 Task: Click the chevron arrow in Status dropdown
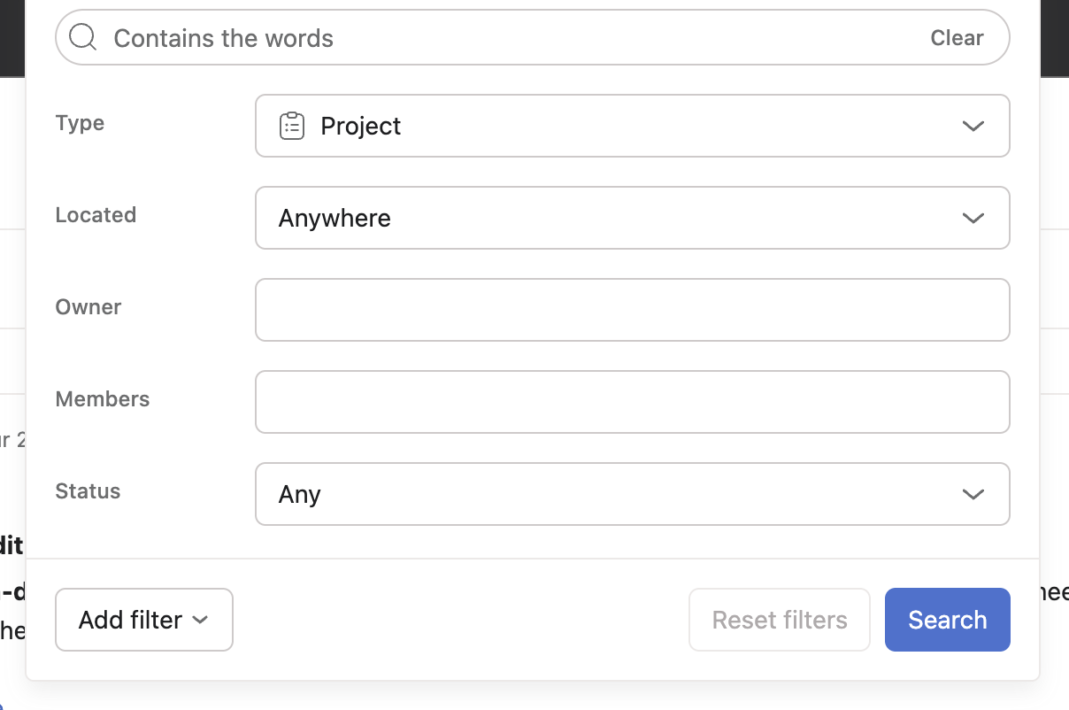973,494
